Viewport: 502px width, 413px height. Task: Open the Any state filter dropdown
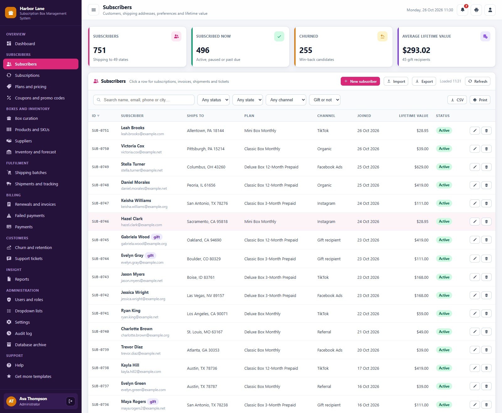point(248,100)
